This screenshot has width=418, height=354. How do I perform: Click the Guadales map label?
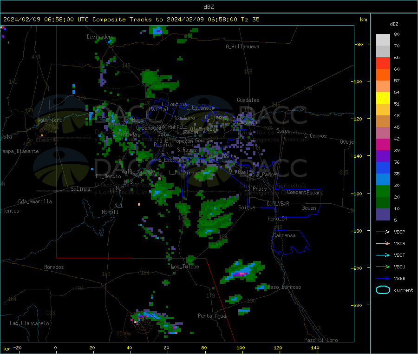pyautogui.click(x=248, y=100)
